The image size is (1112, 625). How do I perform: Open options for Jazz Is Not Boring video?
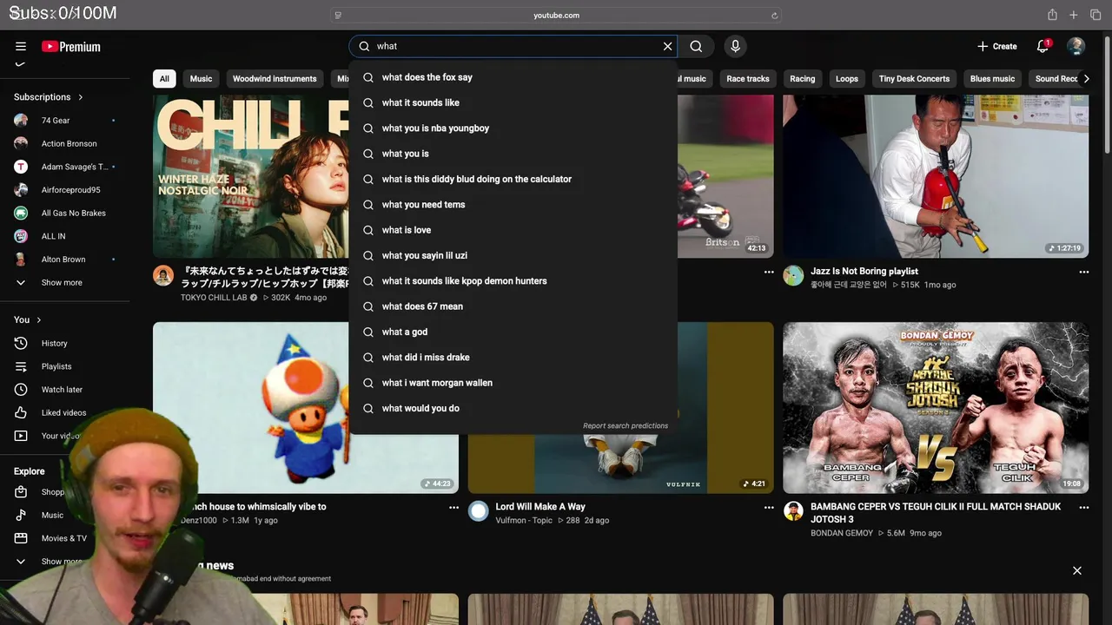[1083, 272]
